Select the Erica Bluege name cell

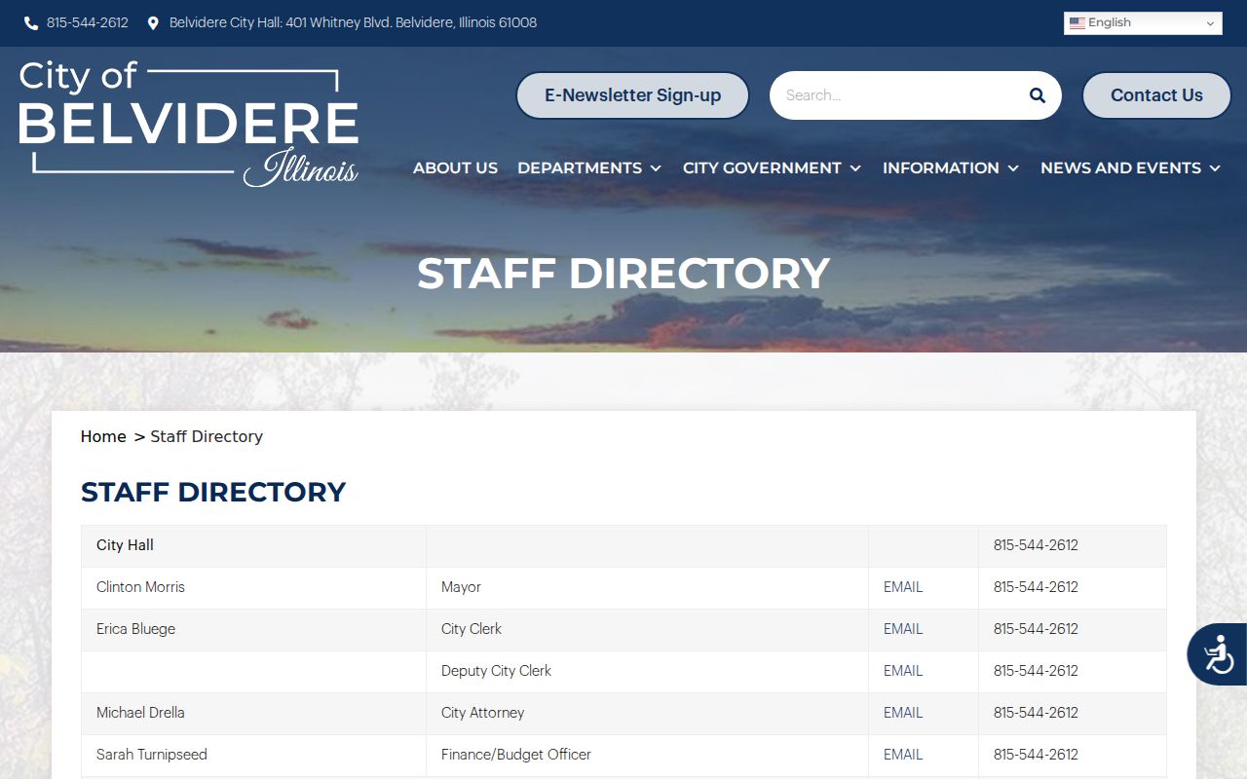[253, 629]
